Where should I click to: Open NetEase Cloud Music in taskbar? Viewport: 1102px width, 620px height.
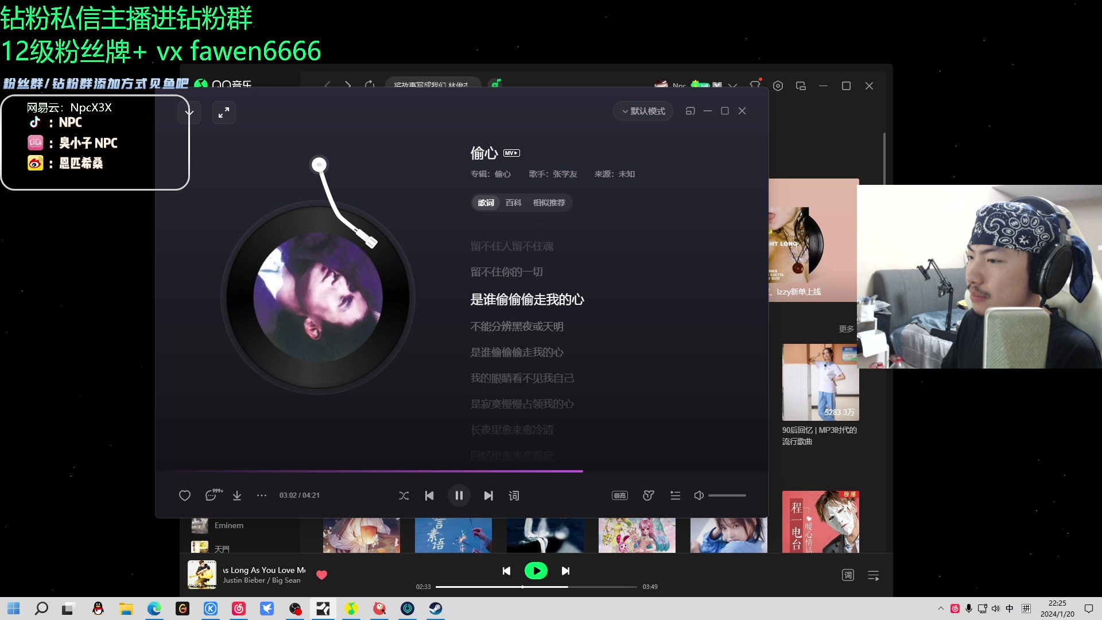pos(239,609)
